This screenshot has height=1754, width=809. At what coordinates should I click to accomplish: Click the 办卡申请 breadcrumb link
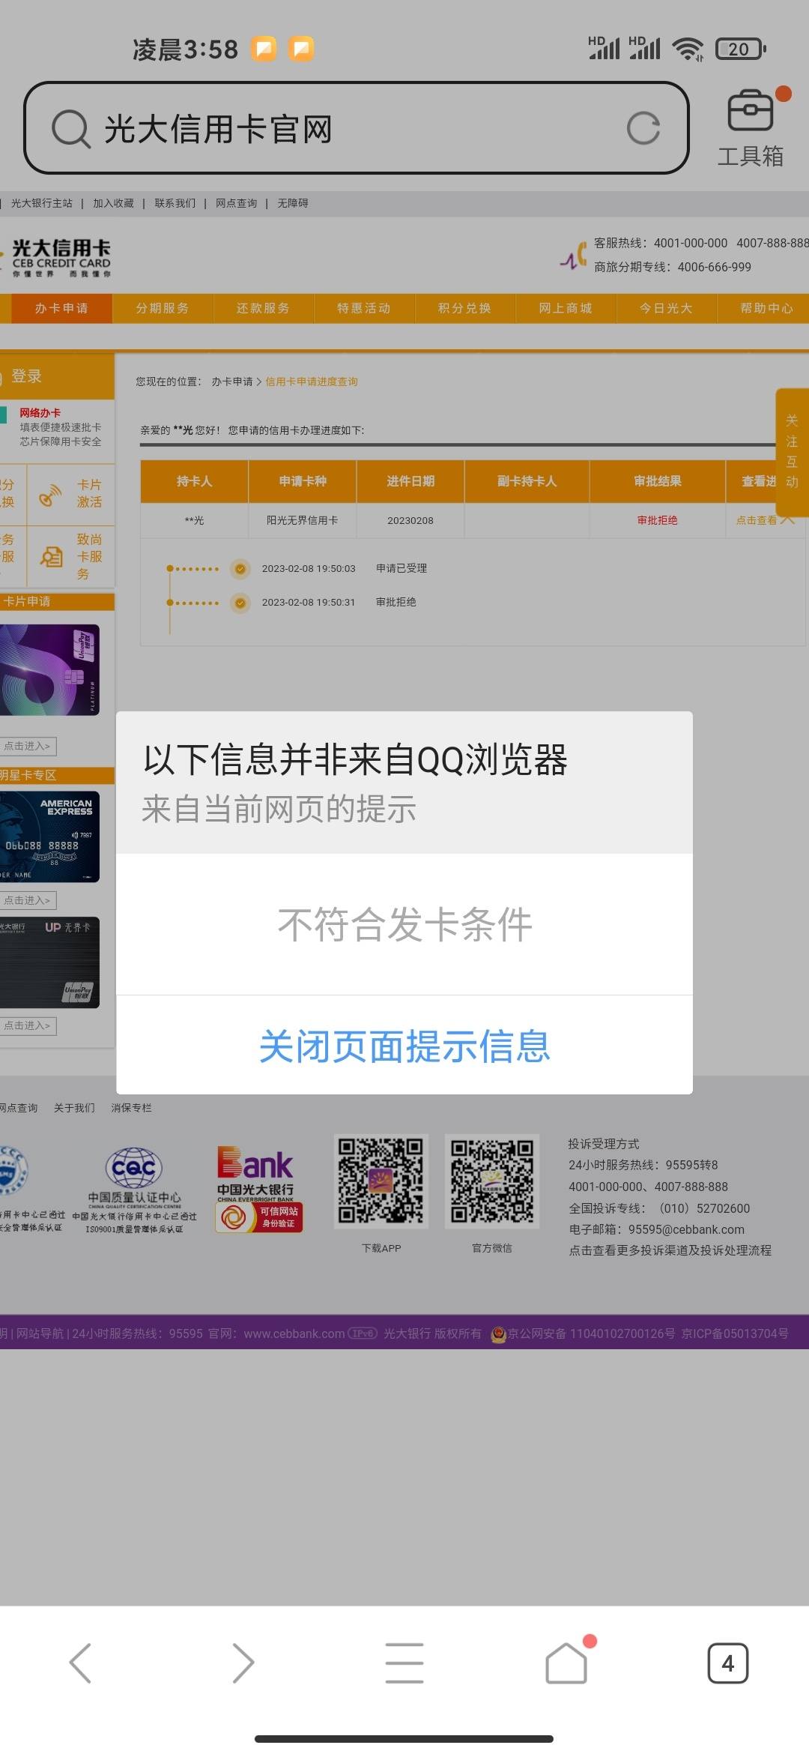coord(232,382)
